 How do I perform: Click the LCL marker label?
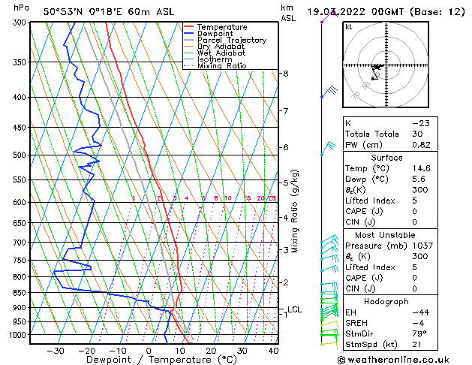294,309
